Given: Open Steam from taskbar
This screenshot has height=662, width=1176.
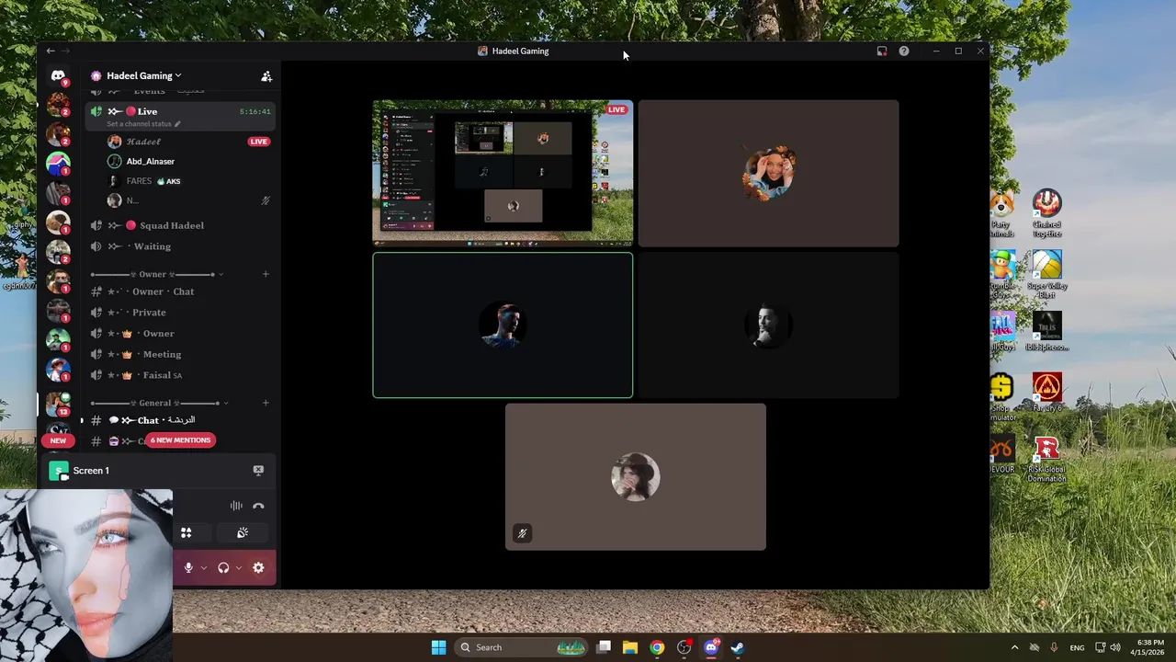Looking at the screenshot, I should 737,647.
